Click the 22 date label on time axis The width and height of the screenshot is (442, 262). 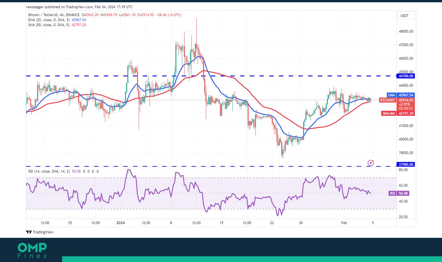(272, 223)
